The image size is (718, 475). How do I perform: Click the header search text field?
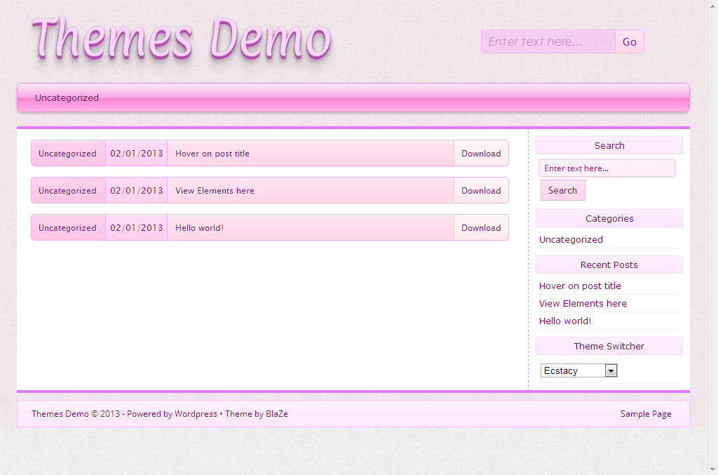(x=548, y=41)
